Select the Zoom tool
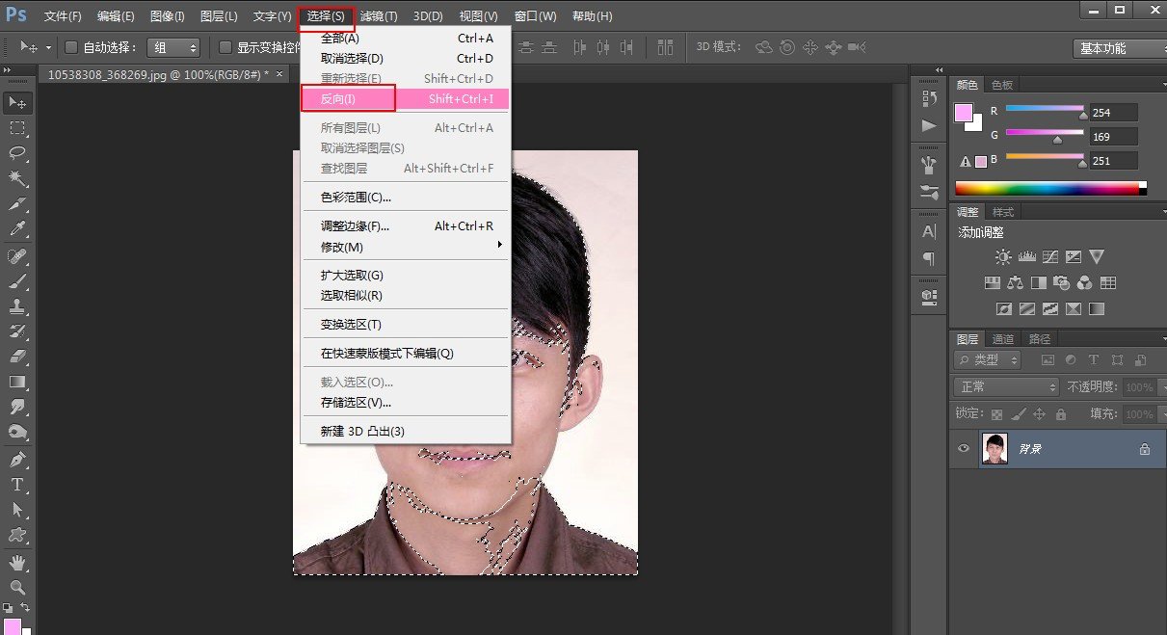Screen dimensions: 1167x635 pyautogui.click(x=17, y=586)
